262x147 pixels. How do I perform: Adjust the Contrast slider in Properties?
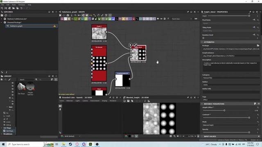[249, 118]
